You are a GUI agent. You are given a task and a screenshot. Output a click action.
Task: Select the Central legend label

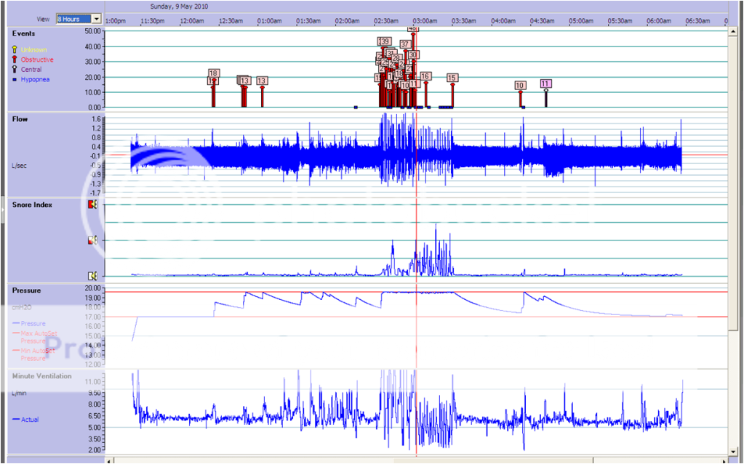pos(31,69)
